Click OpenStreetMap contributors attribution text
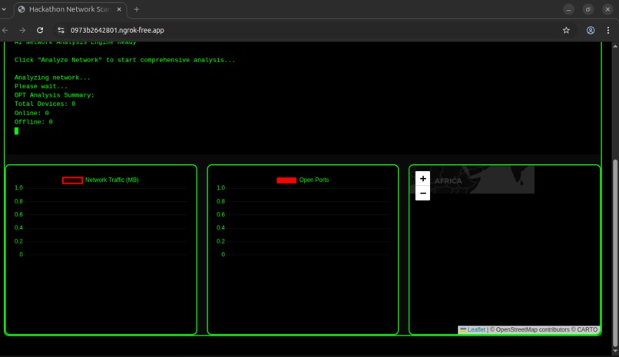This screenshot has height=357, width=619. point(532,329)
